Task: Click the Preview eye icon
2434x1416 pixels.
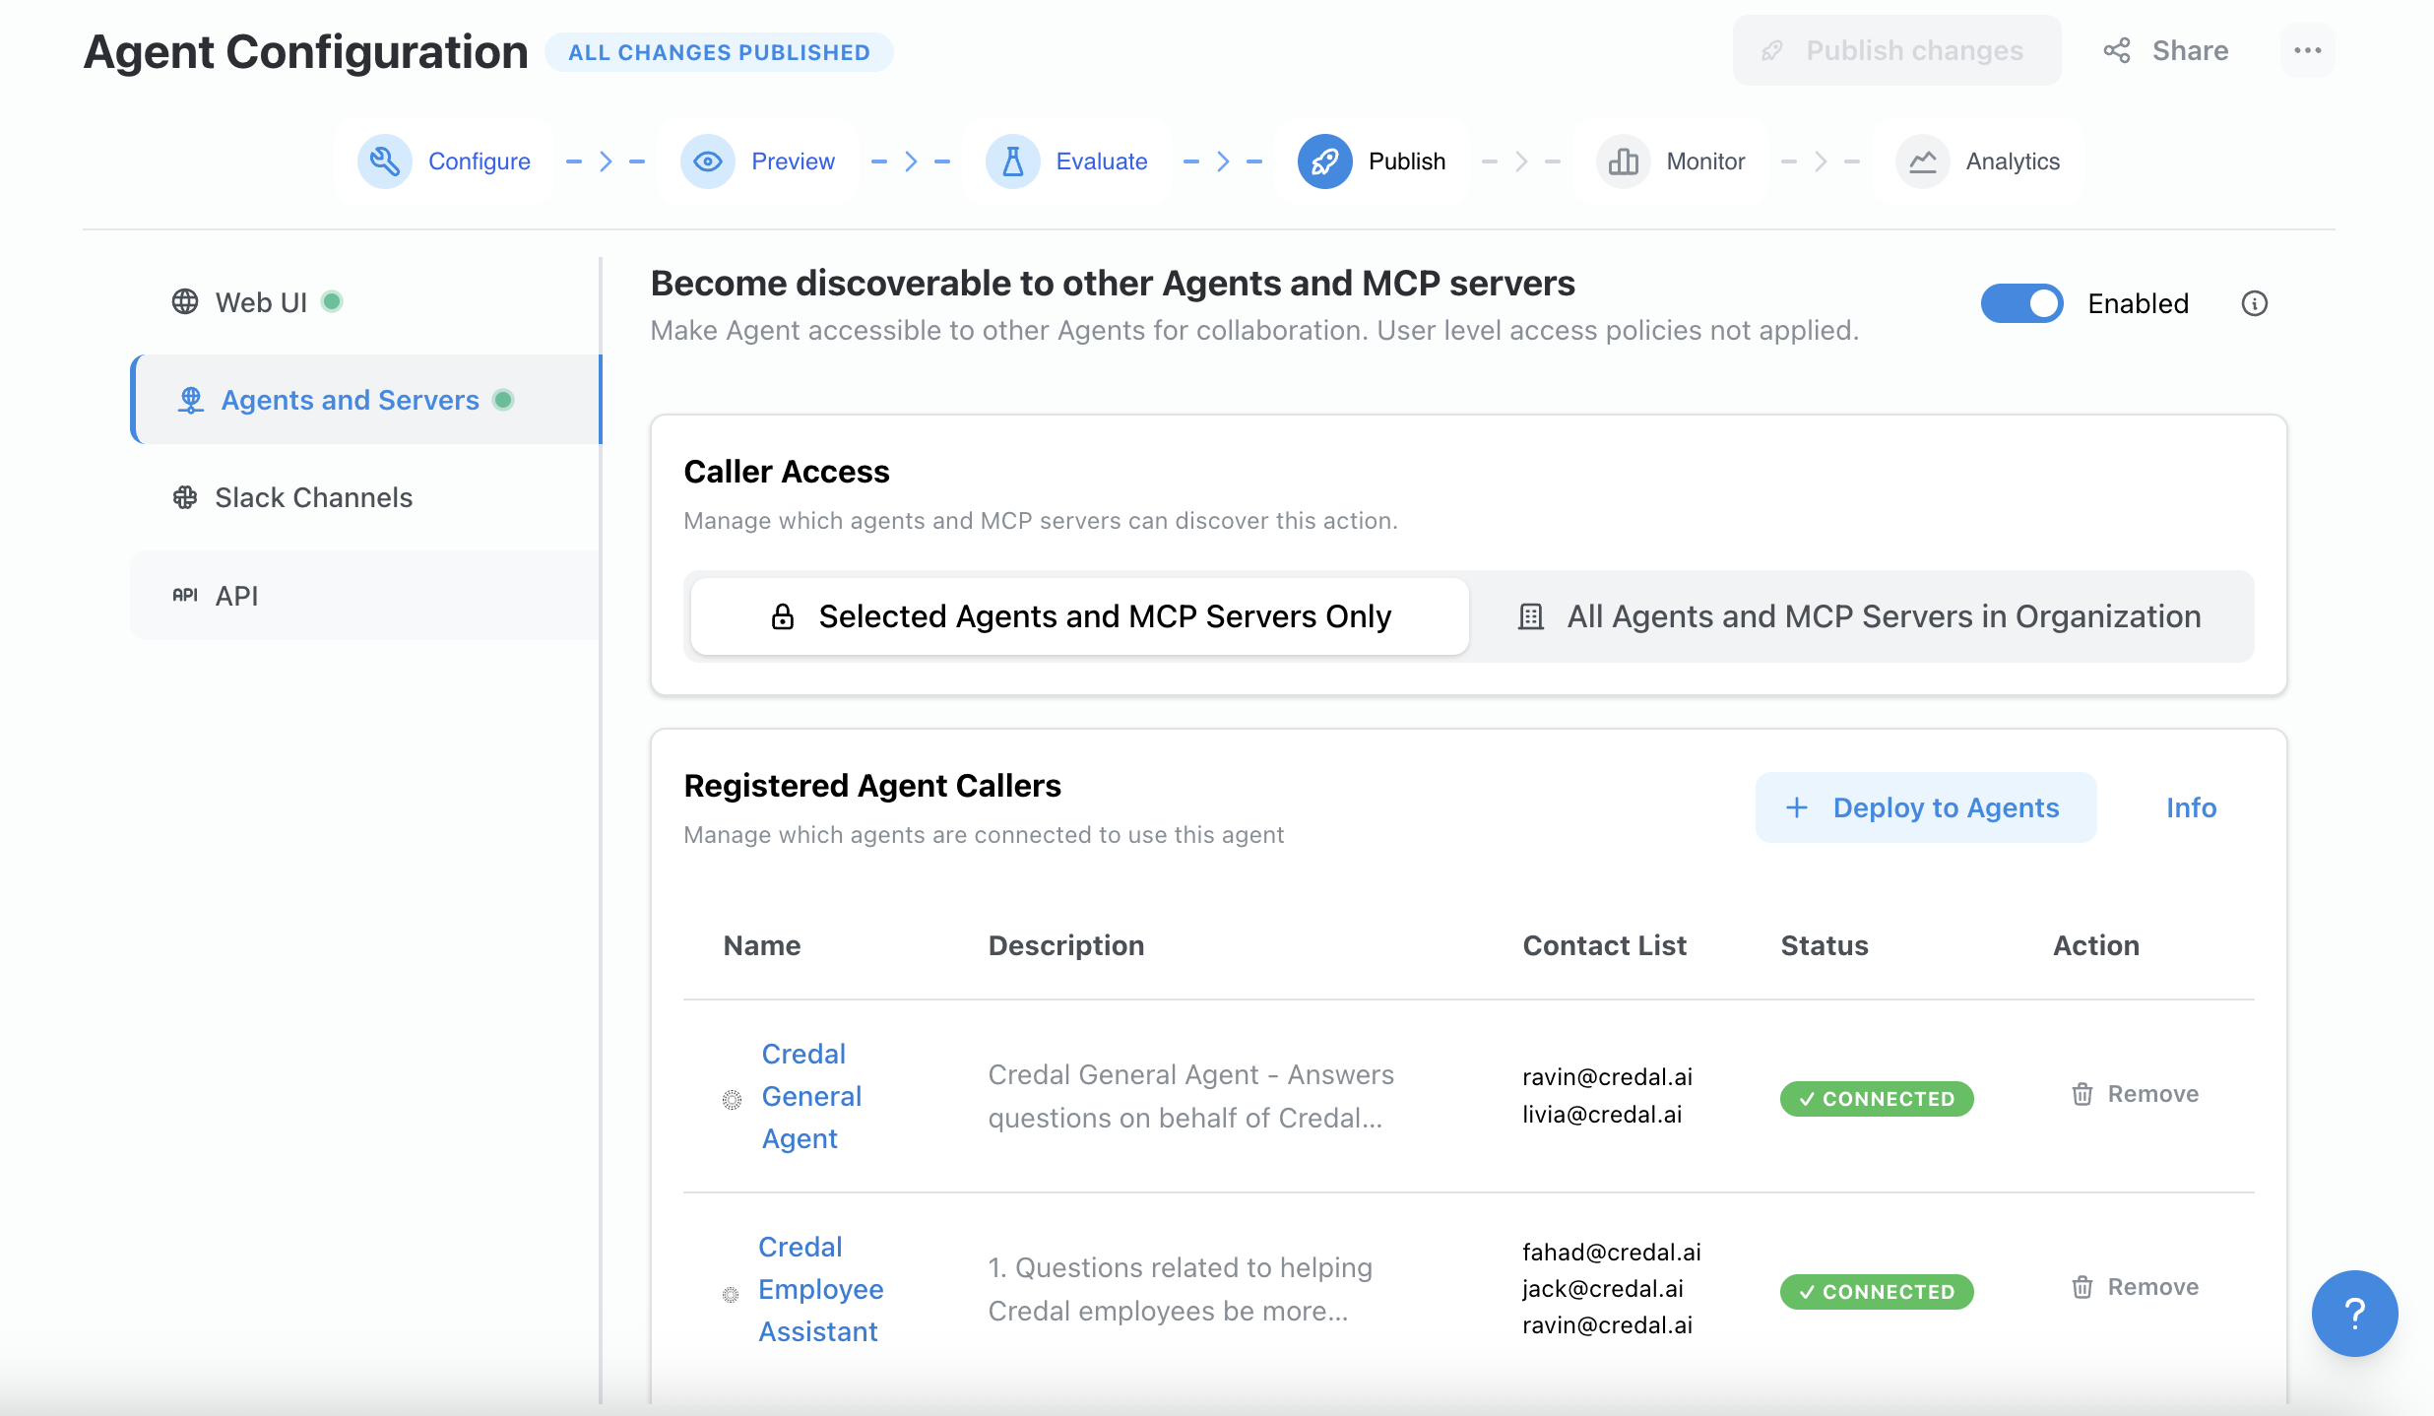Action: [707, 161]
